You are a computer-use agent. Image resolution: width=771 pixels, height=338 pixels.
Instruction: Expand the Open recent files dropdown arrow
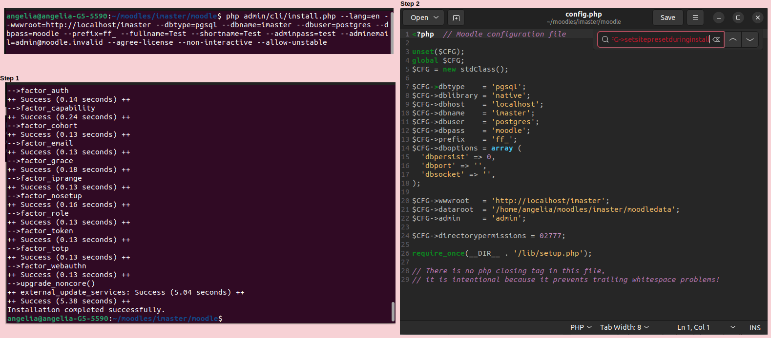pyautogui.click(x=437, y=18)
